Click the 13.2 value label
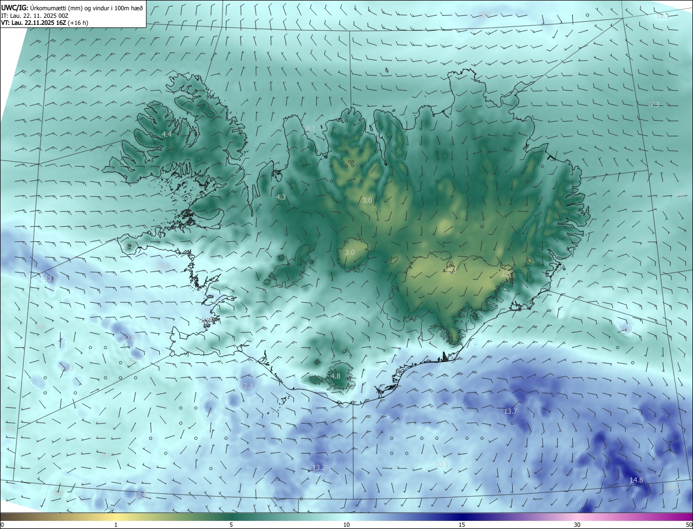693x529 pixels. coord(318,467)
